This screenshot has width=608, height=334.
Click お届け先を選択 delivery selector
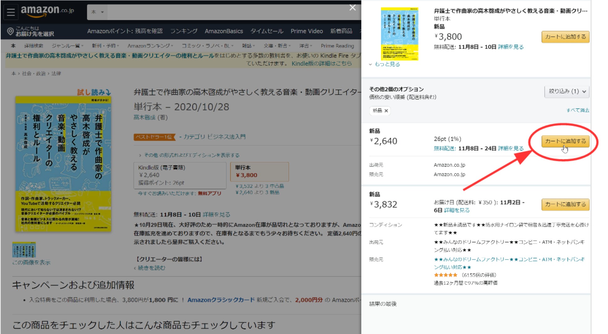35,34
